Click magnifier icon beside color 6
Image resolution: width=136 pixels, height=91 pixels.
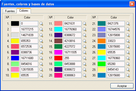[41, 52]
